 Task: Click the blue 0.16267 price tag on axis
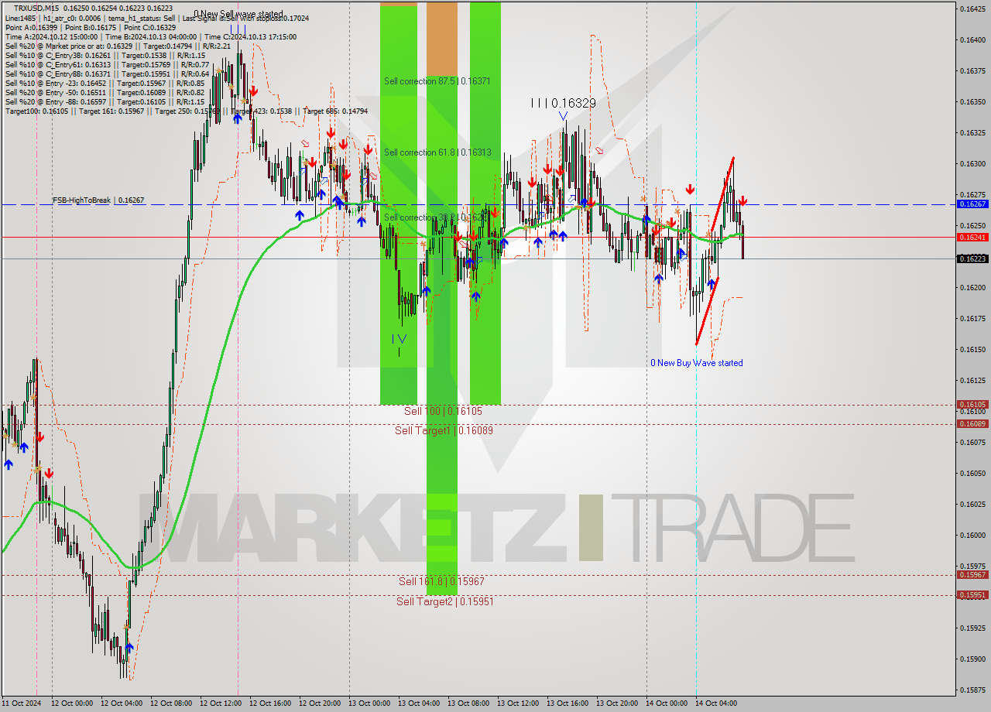[x=972, y=204]
